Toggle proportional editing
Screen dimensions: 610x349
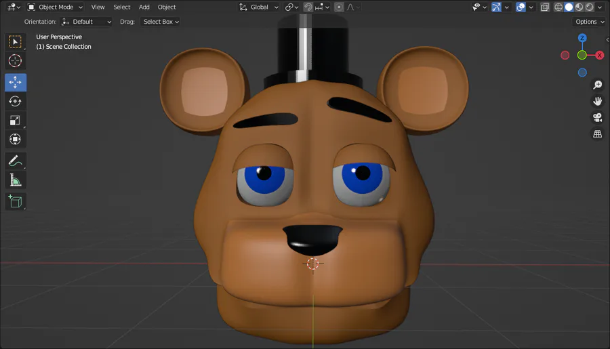point(339,7)
